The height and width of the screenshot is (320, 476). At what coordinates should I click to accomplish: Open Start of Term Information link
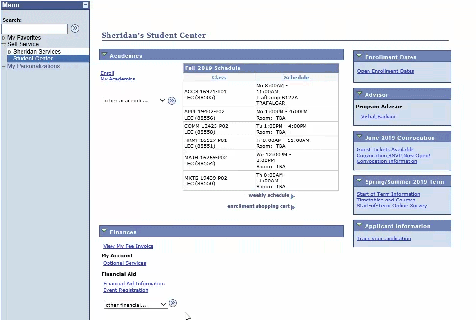coord(388,194)
